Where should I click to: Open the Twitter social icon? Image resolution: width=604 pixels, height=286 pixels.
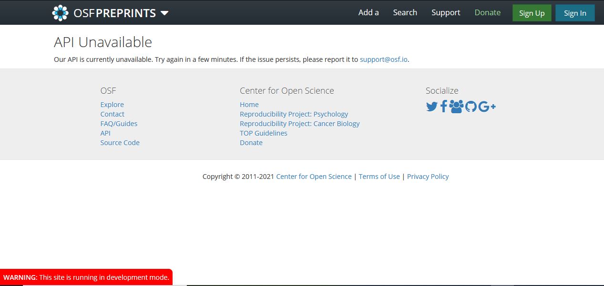431,107
